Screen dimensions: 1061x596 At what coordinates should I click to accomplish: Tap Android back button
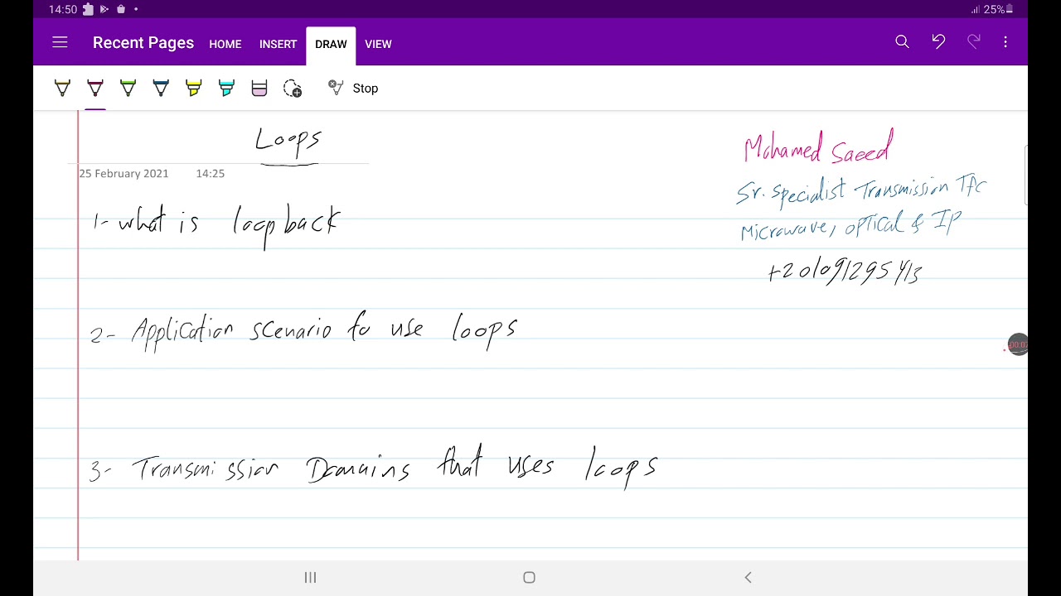coord(748,578)
